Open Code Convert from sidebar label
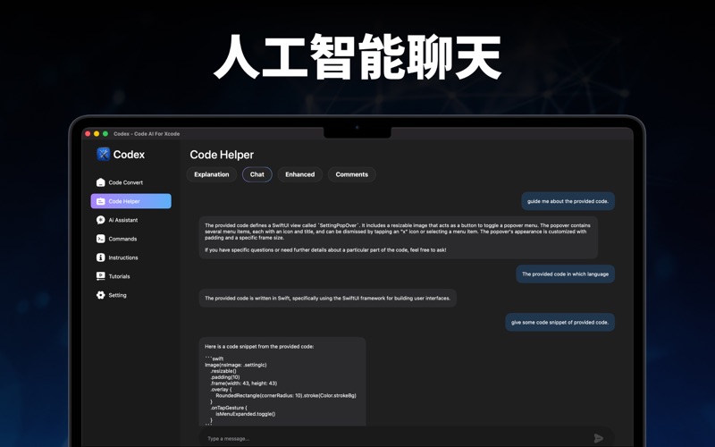The image size is (715, 447). (125, 182)
